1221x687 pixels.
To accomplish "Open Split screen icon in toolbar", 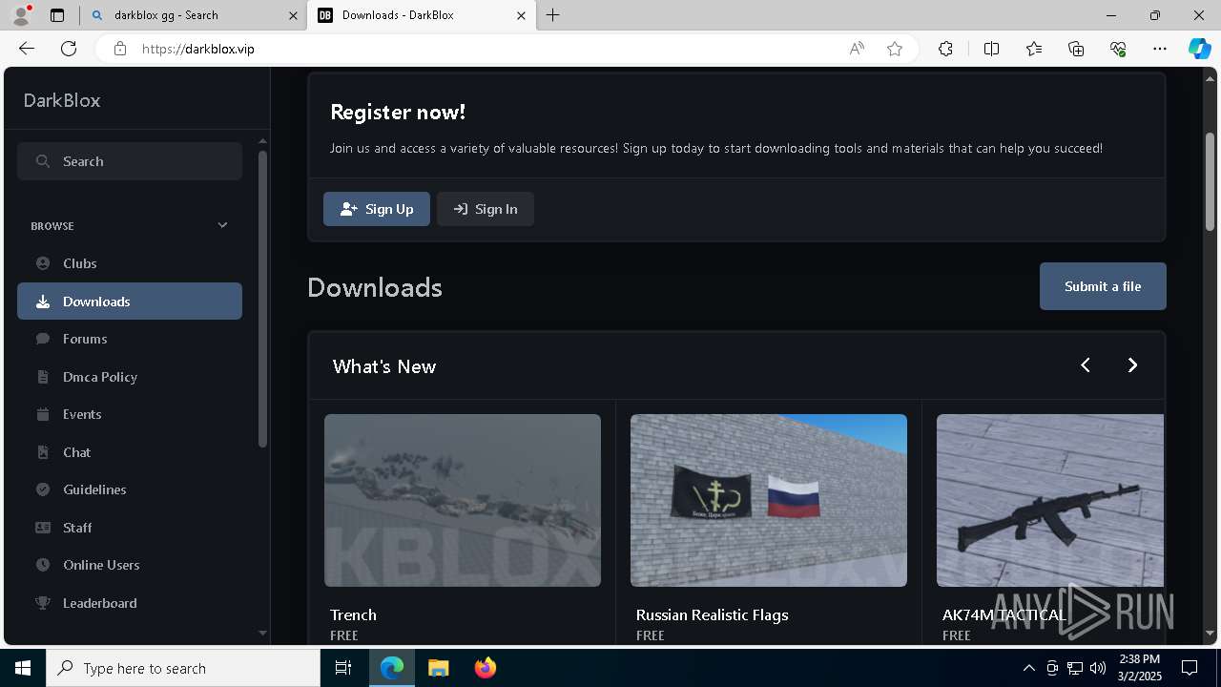I will click(x=991, y=49).
